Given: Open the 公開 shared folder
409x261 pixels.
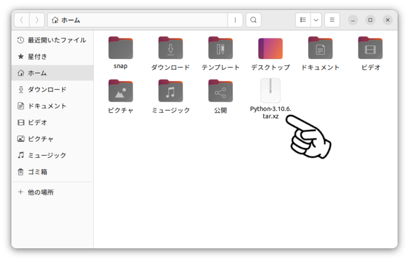Looking at the screenshot, I should coord(220,91).
